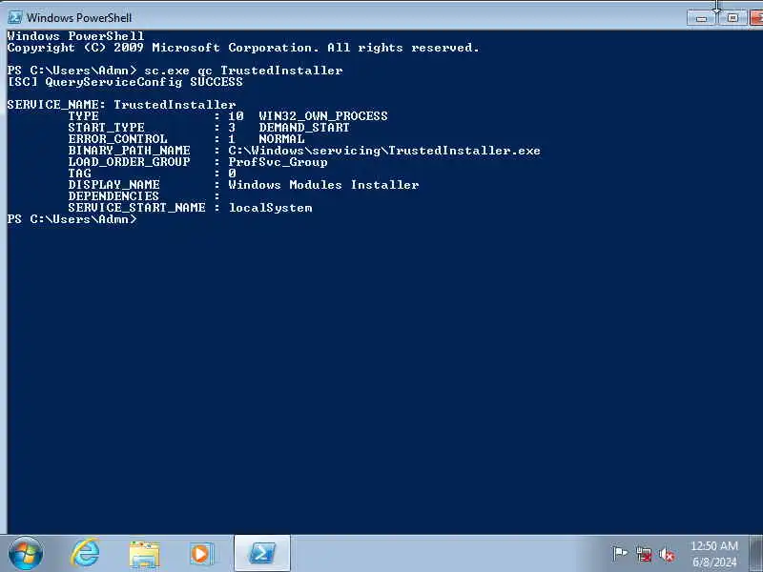Click the 'NORMAL' error control value
The width and height of the screenshot is (763, 572).
pyautogui.click(x=281, y=139)
